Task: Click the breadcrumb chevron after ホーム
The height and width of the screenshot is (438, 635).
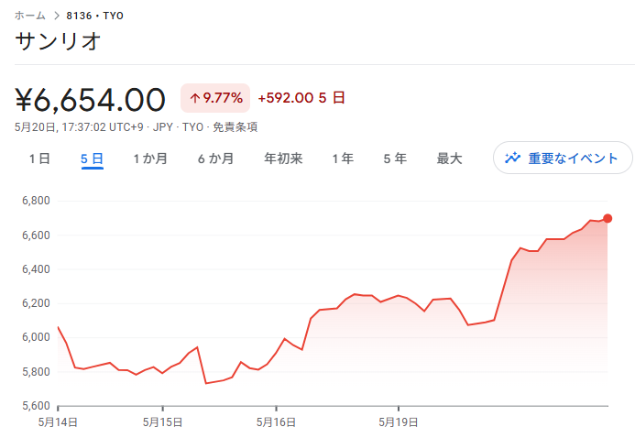Action: [57, 16]
